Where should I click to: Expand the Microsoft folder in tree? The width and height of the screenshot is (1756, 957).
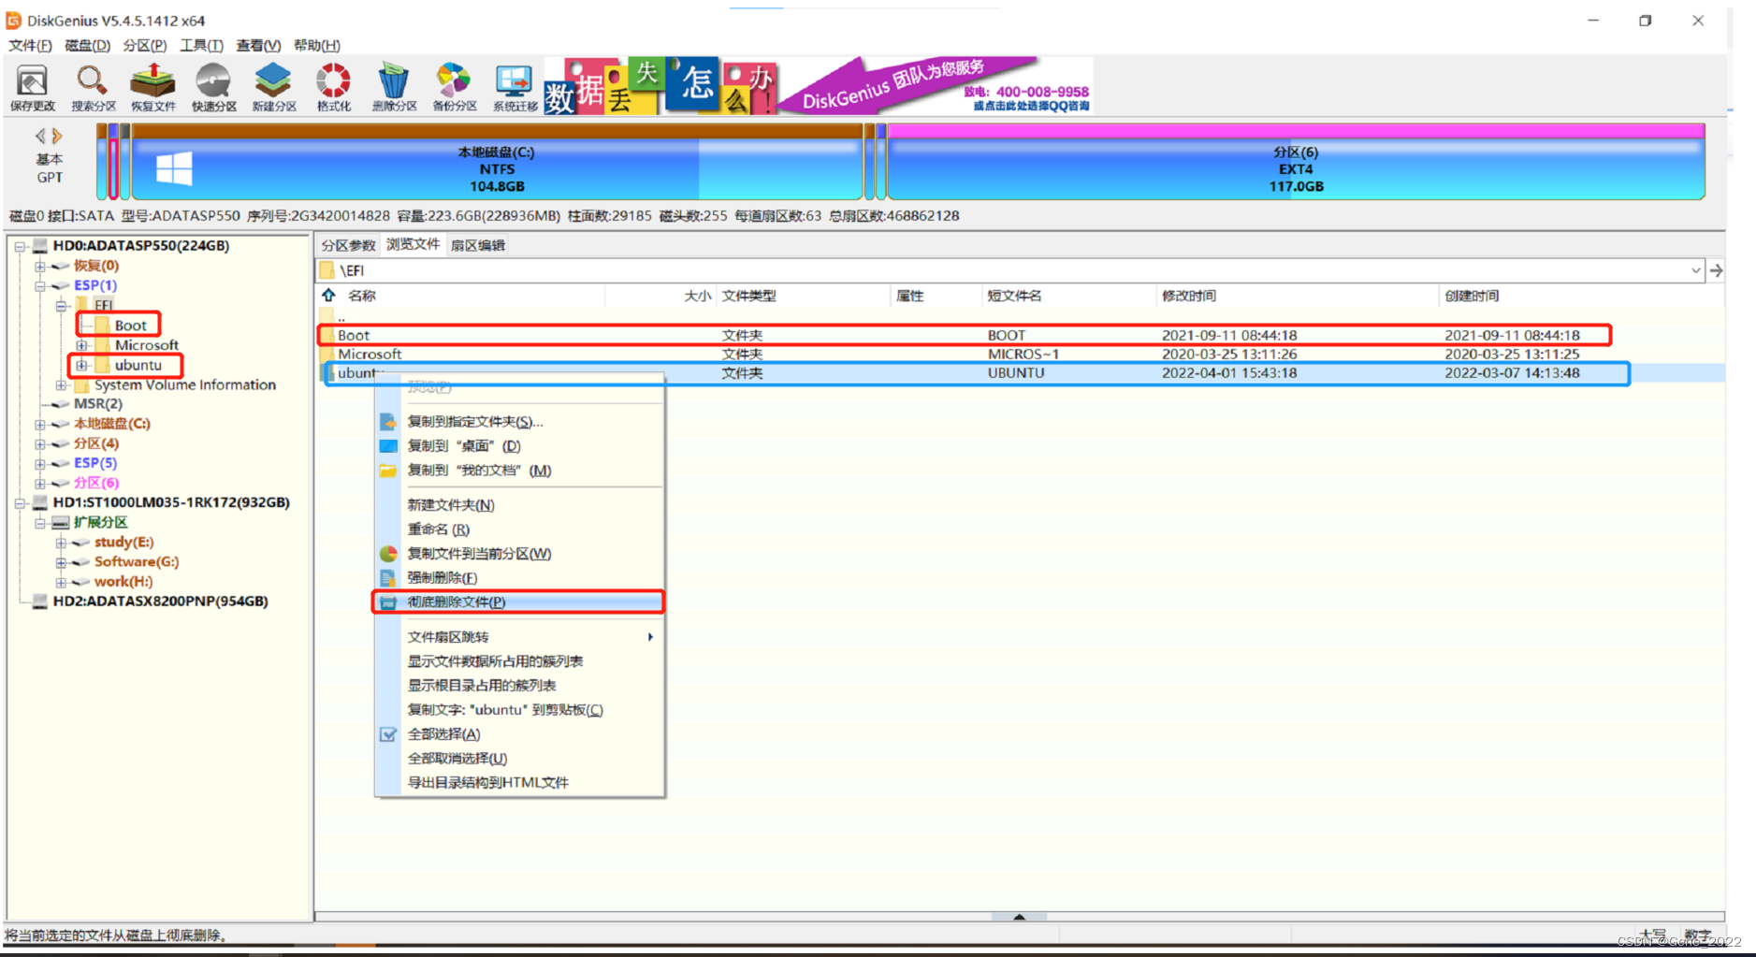point(81,345)
